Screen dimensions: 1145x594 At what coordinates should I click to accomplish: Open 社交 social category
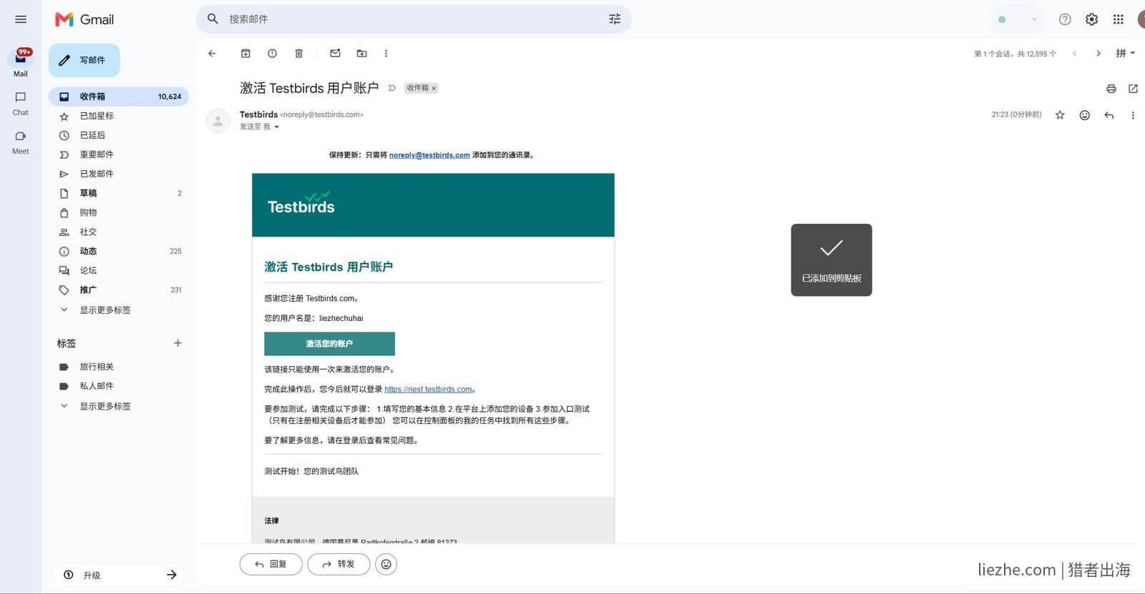[119, 232]
